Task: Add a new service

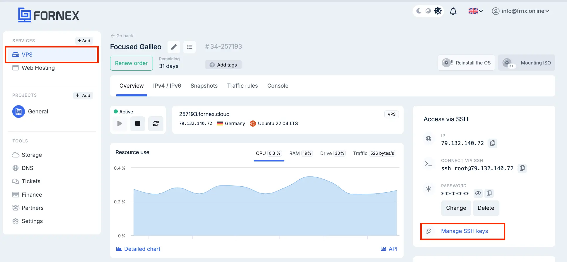Action: (84, 41)
